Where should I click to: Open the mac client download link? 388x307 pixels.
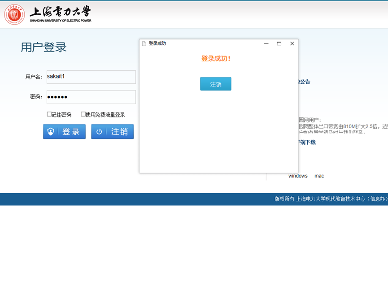click(319, 176)
